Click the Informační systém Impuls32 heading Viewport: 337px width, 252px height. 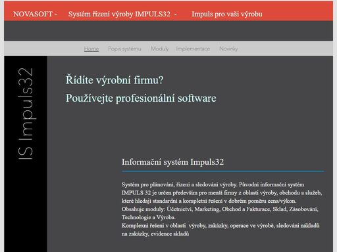[x=172, y=162]
